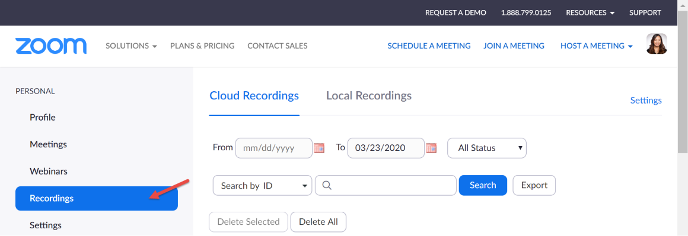Open Webinars in the sidebar

click(x=48, y=171)
